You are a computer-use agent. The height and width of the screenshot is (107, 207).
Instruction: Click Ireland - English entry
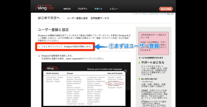pos(73,98)
